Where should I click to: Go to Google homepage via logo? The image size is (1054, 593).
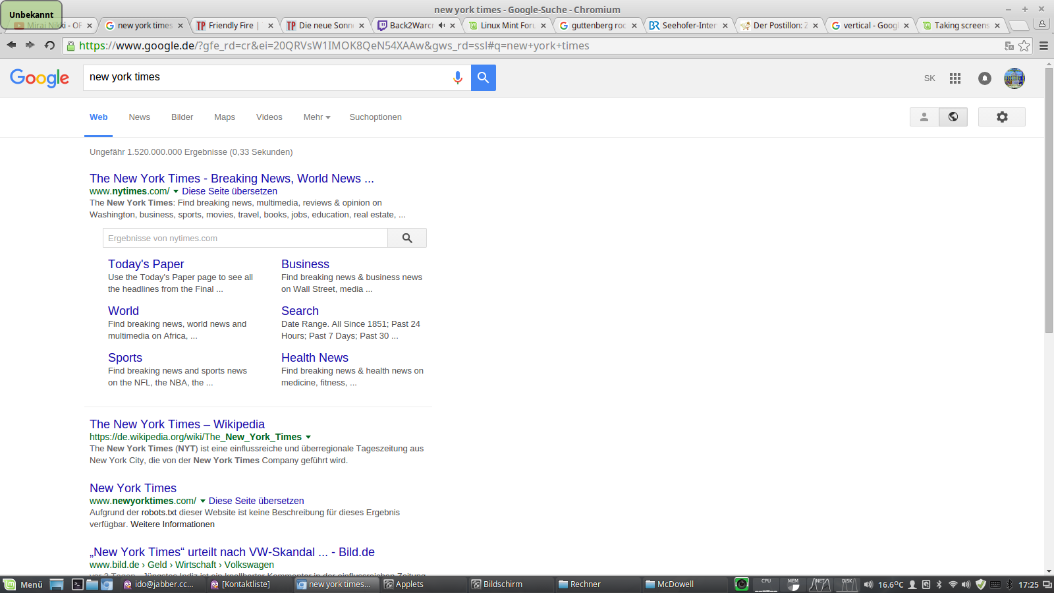[x=40, y=78]
